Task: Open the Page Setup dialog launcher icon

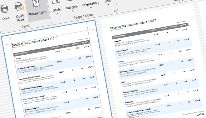Action: pyautogui.click(x=115, y=11)
